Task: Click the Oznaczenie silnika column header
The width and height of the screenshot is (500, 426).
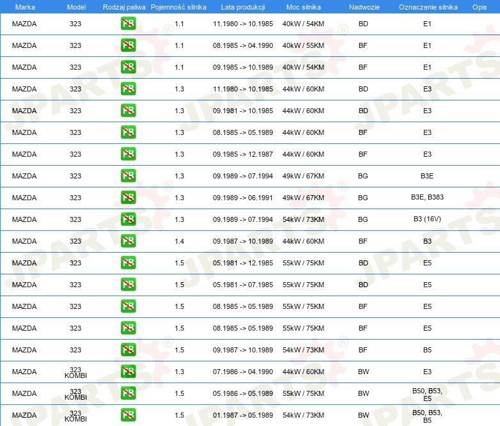Action: tap(428, 7)
